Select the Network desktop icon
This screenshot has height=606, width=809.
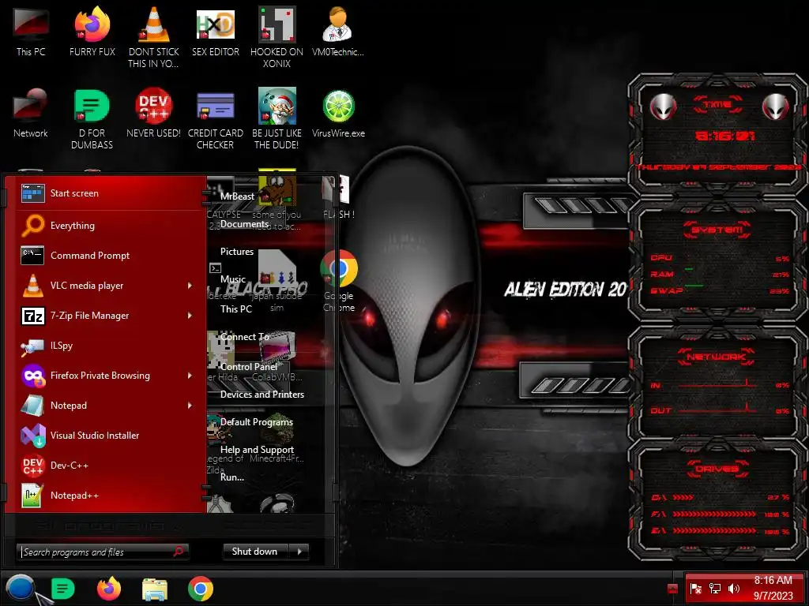coord(31,114)
